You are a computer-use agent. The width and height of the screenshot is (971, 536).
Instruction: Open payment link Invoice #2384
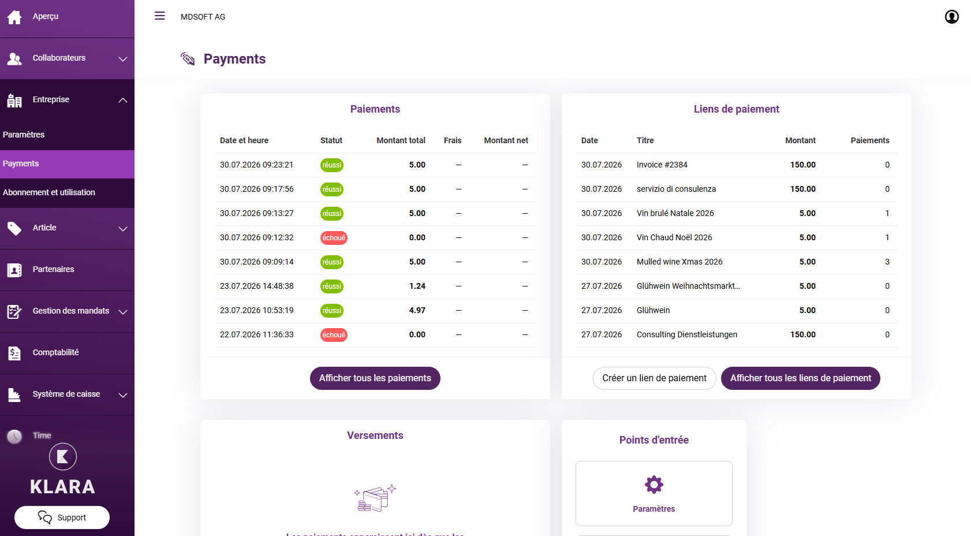point(737,165)
